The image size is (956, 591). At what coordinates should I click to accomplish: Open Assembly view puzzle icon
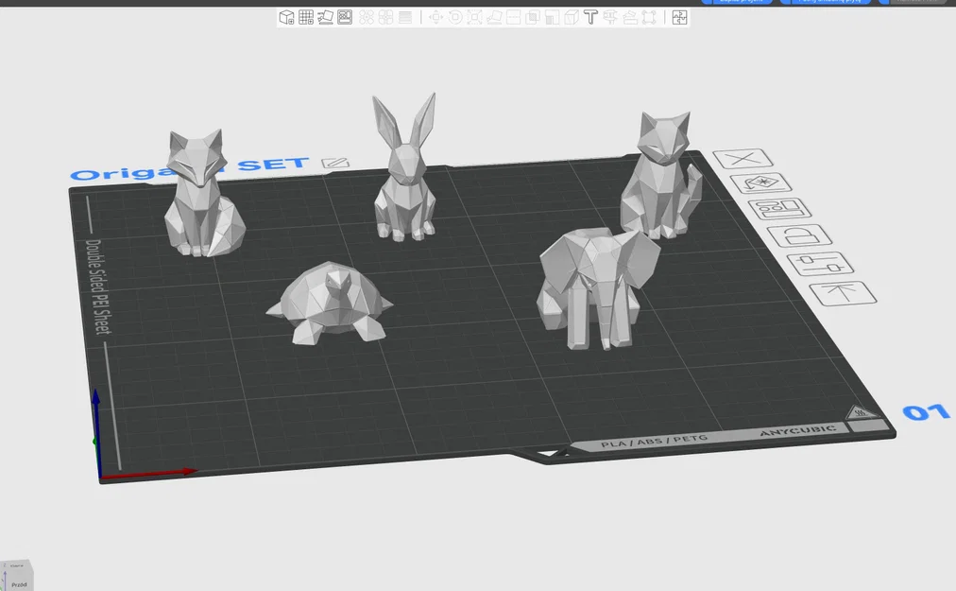coord(680,17)
